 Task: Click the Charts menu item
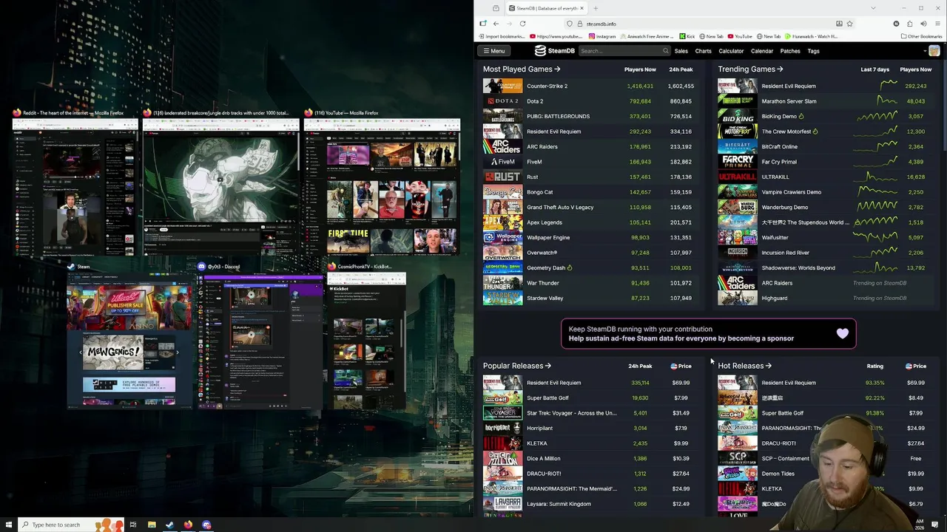tap(703, 51)
